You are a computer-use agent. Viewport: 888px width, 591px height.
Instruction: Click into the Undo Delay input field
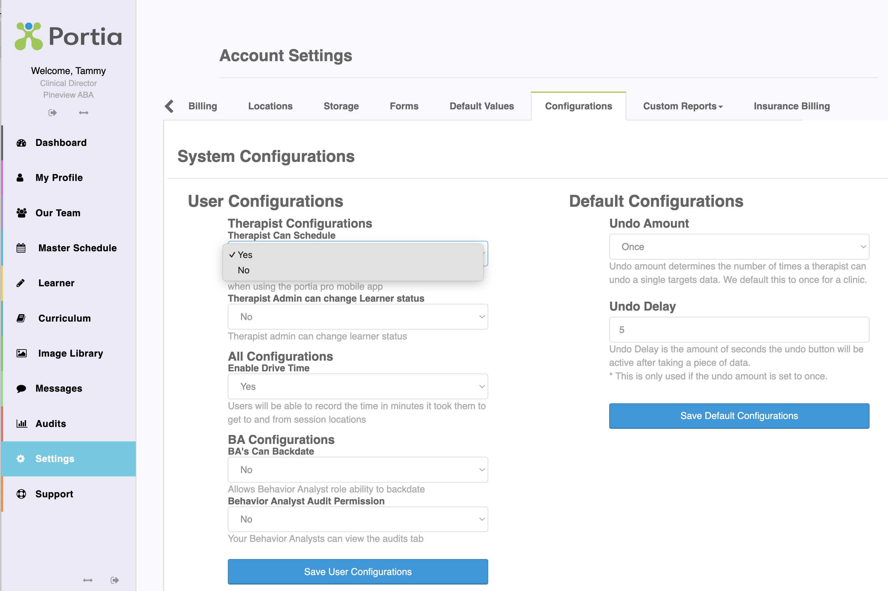(739, 330)
